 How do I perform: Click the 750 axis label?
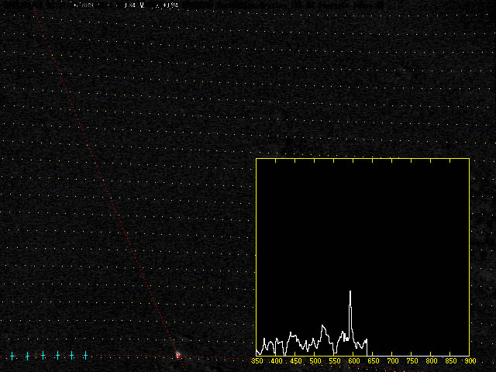[412, 361]
